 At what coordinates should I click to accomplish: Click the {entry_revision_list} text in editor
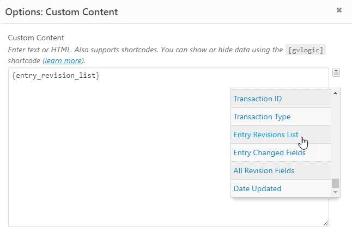[x=55, y=76]
